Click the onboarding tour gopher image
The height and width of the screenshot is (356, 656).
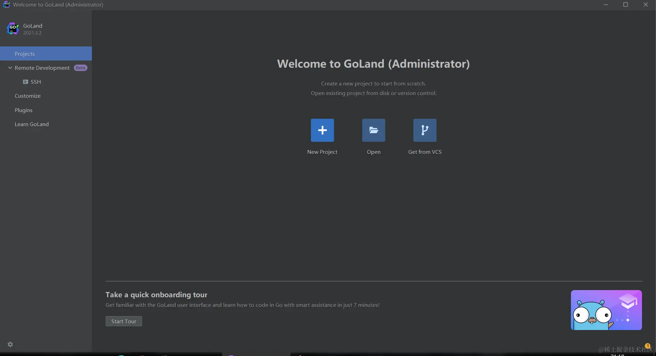click(606, 310)
